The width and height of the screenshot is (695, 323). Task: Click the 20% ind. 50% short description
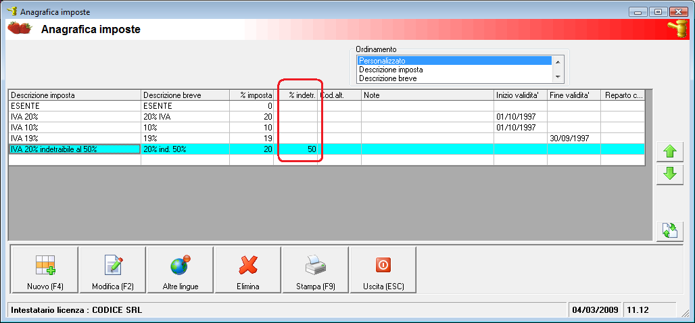(185, 149)
